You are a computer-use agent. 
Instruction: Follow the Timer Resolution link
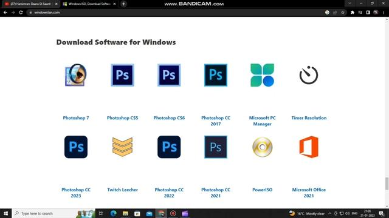pyautogui.click(x=309, y=118)
